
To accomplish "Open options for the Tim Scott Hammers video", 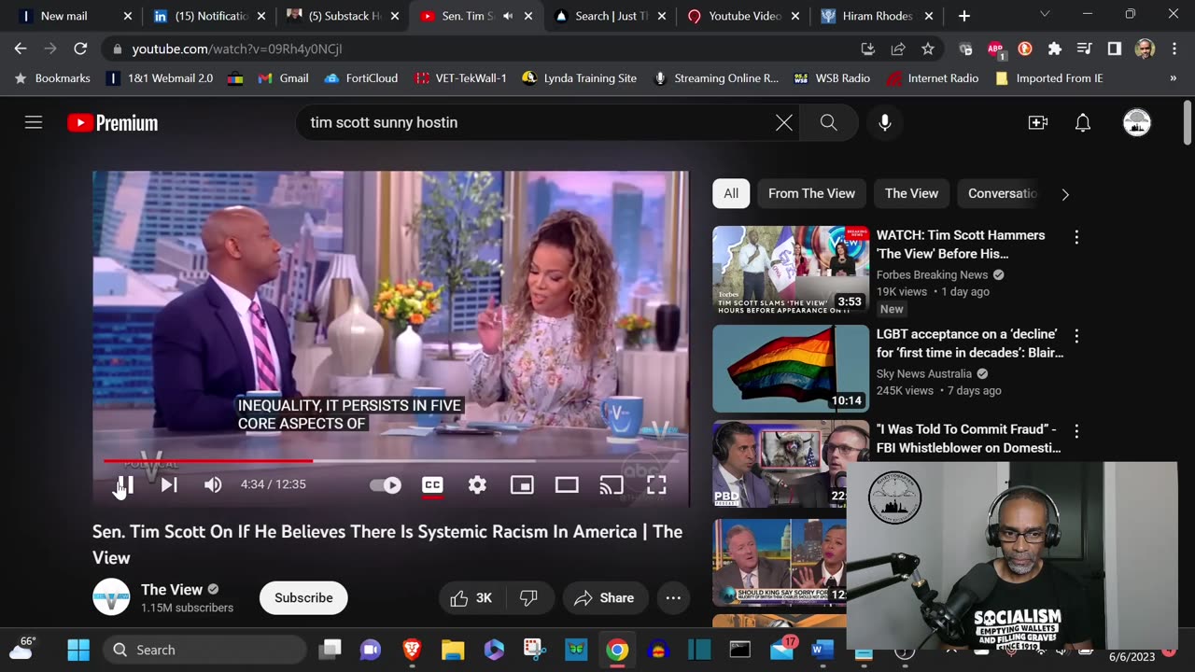I will (1076, 237).
